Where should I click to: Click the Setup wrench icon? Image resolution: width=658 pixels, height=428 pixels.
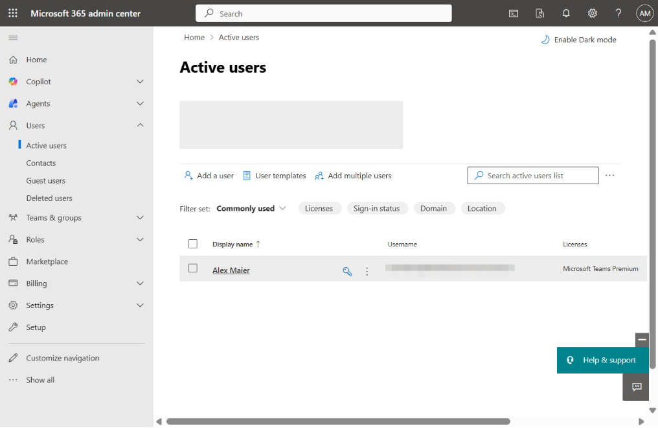pos(14,327)
